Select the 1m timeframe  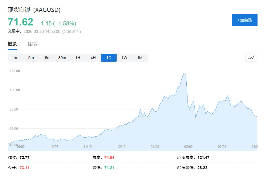click(x=16, y=58)
